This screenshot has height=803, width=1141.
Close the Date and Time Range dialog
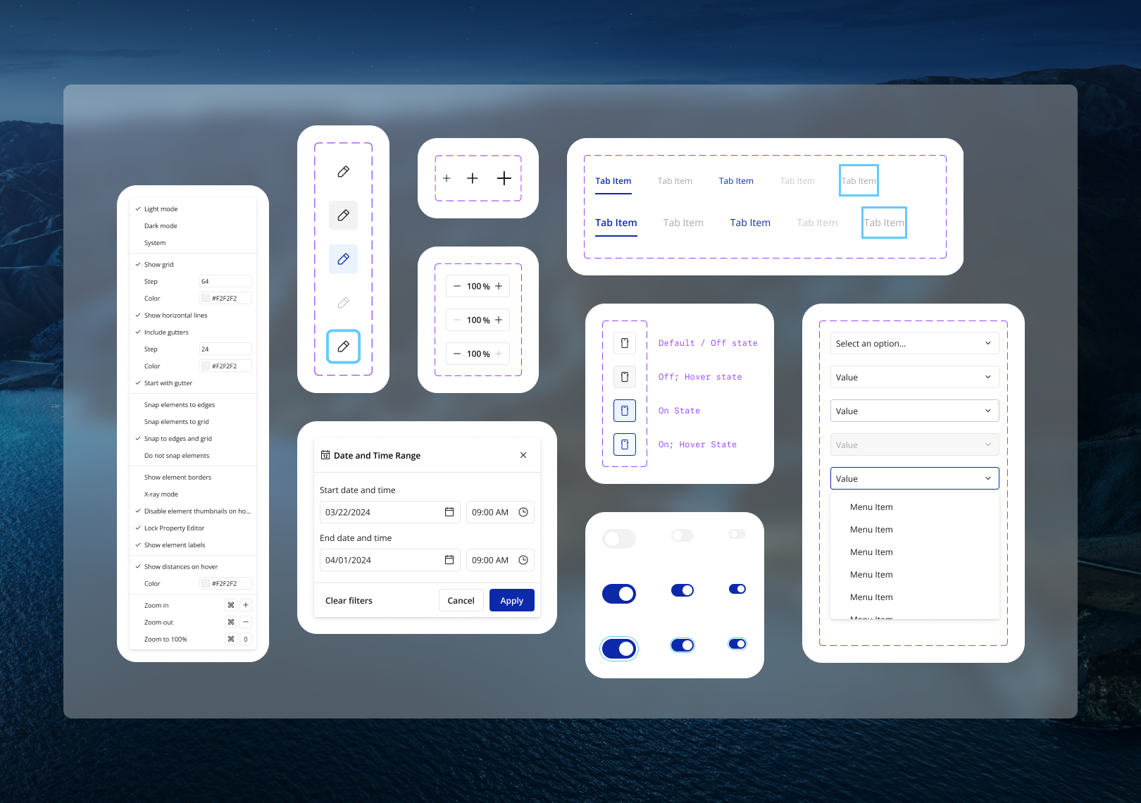click(523, 455)
